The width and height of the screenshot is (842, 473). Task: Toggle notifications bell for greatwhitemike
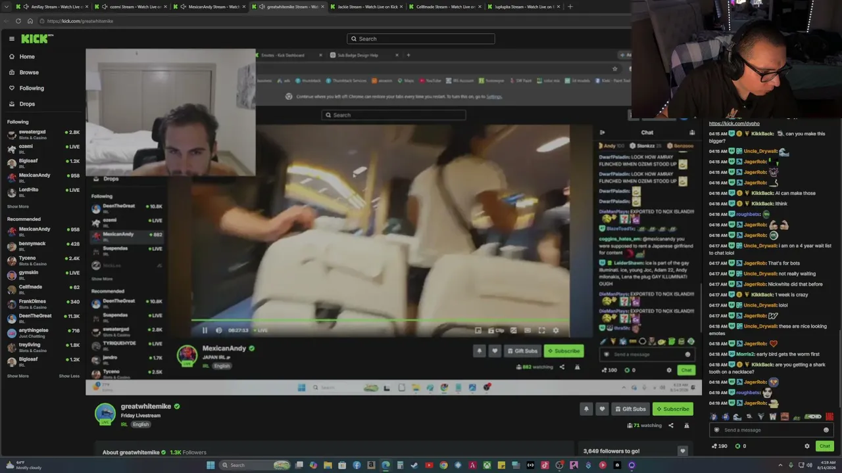pyautogui.click(x=586, y=409)
